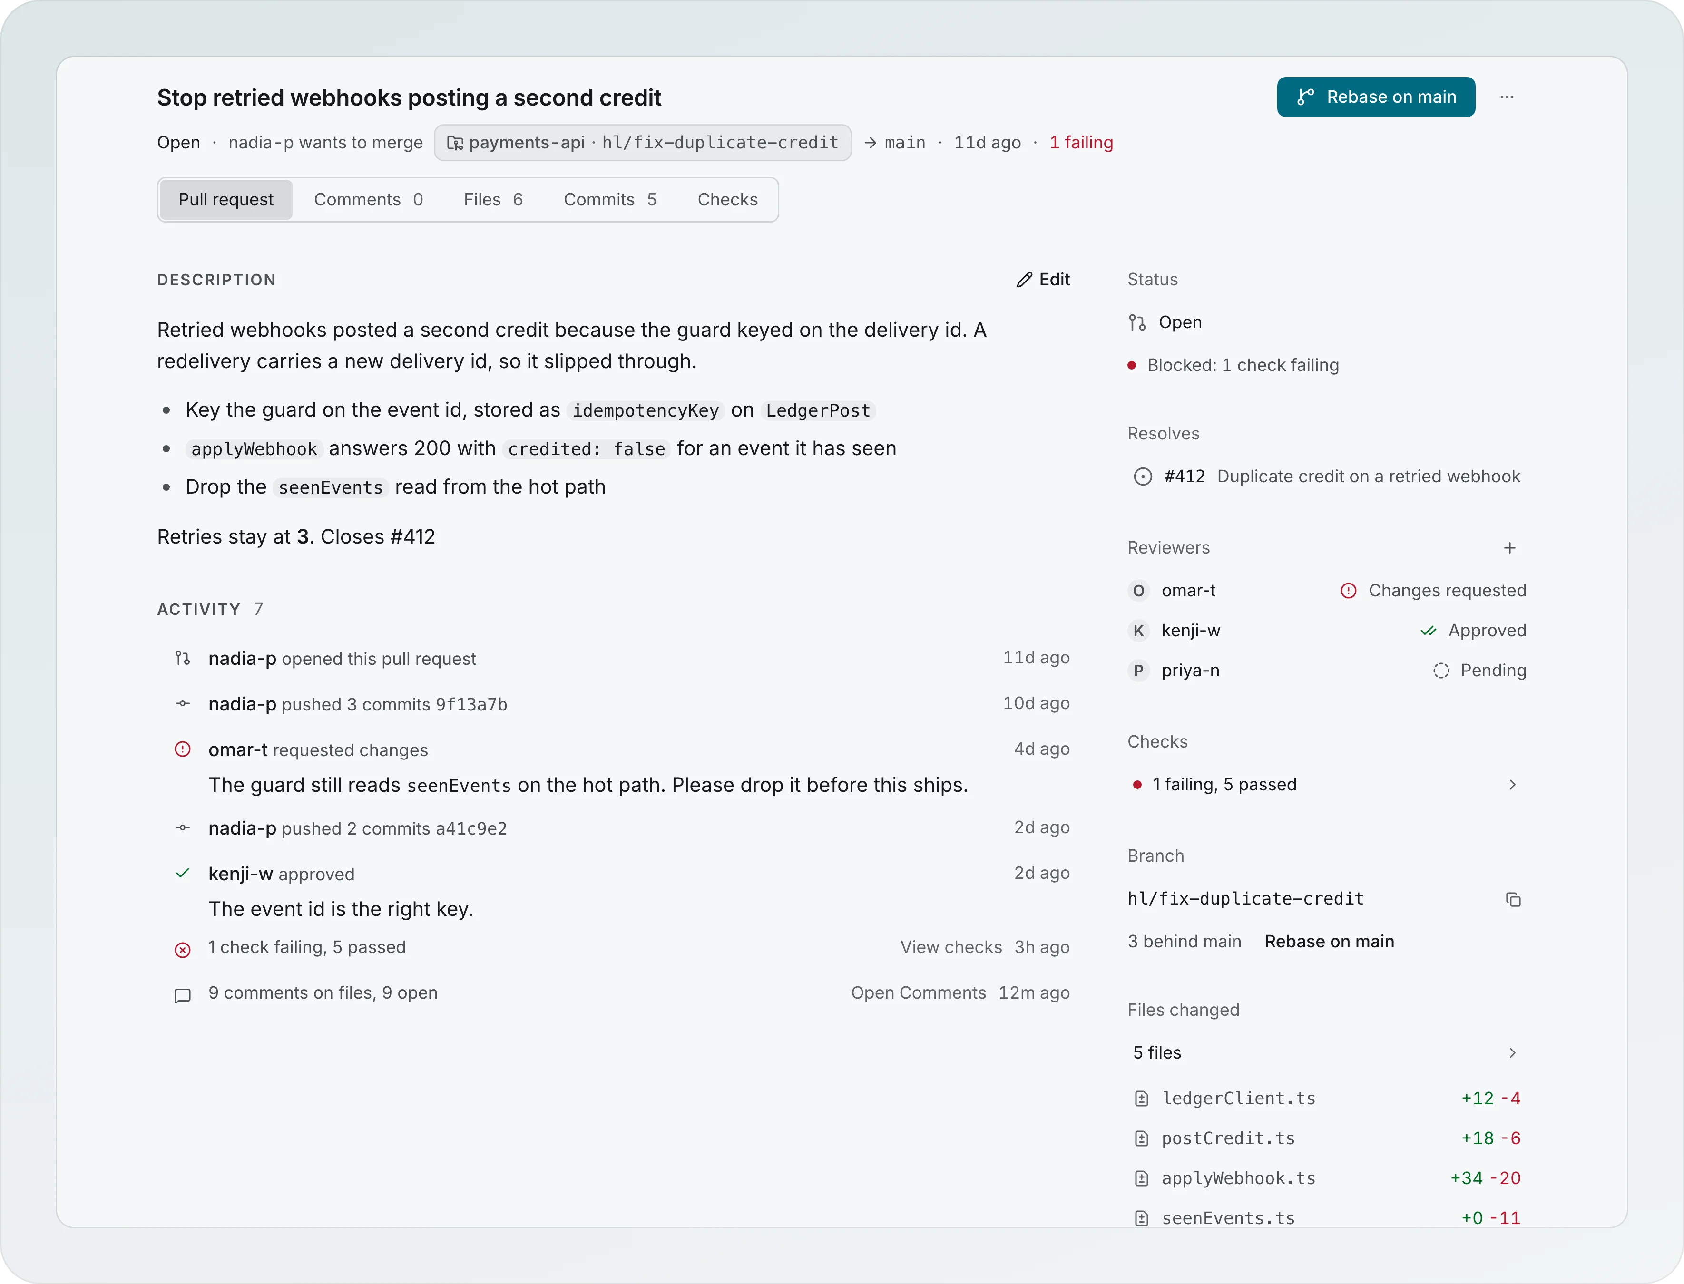Open ledgerClient.ts file diff
Viewport: 1684px width, 1284px height.
1326,1099
